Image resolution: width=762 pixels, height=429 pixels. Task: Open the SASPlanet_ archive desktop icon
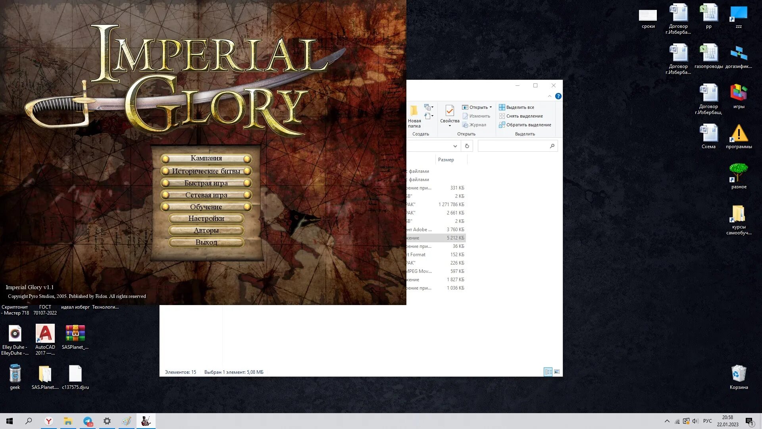coord(75,338)
